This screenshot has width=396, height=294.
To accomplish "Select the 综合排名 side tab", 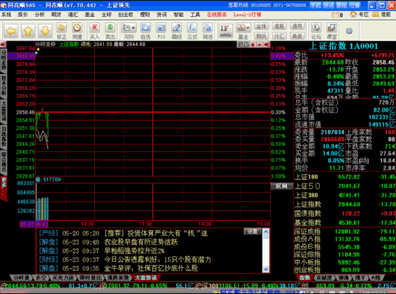I will [x=3, y=162].
